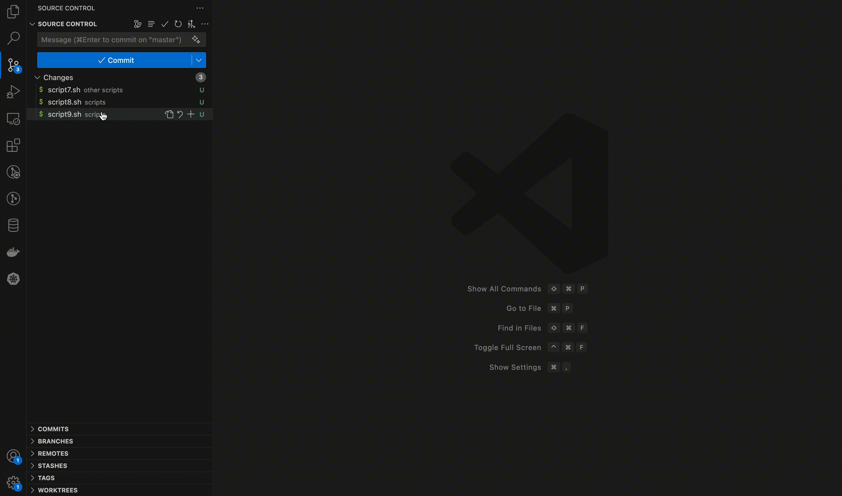
Task: Open the Search view in activity bar
Action: click(x=13, y=38)
